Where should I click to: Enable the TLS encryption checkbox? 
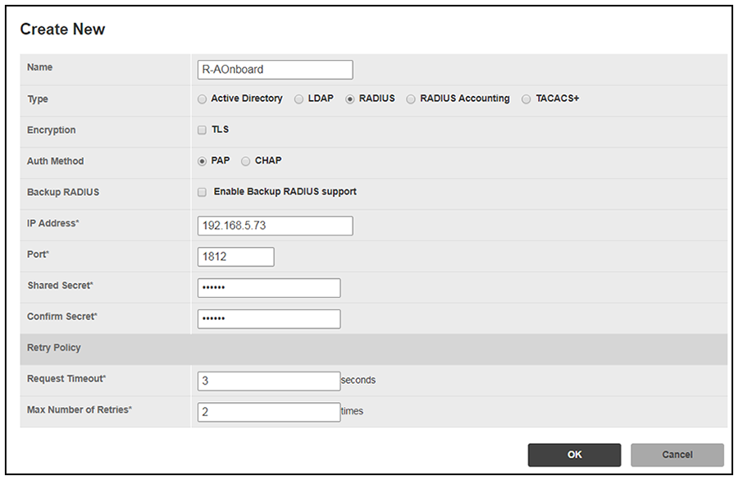tap(202, 130)
